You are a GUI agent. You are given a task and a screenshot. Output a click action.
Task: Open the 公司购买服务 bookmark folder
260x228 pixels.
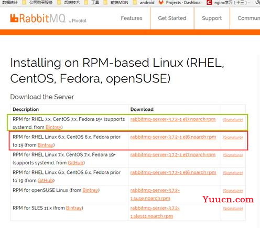pyautogui.click(x=38, y=3)
